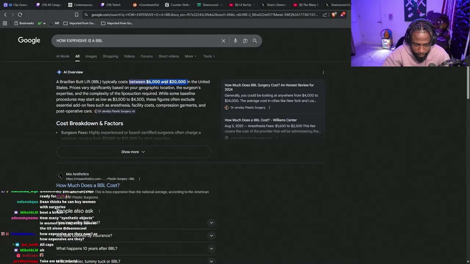Open the More filters dropdown
Image resolution: width=470 pixels, height=264 pixels.
pyautogui.click(x=191, y=56)
